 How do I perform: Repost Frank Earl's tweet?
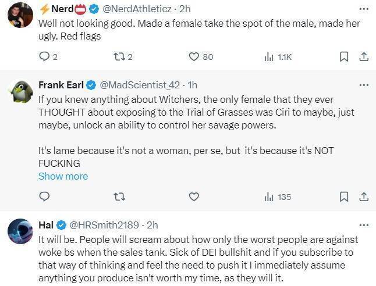(119, 197)
